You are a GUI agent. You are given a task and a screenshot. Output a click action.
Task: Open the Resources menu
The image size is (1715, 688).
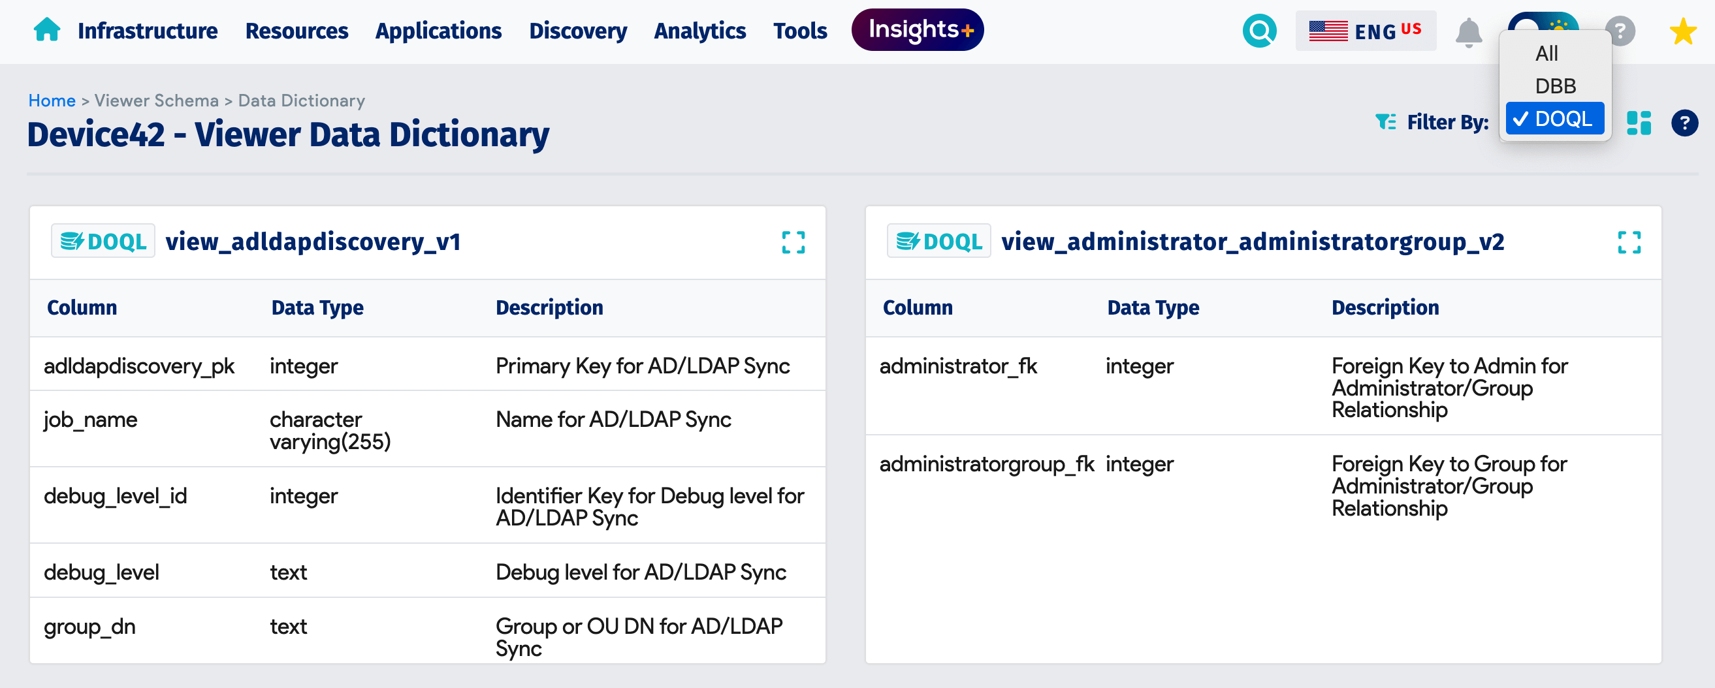click(297, 31)
